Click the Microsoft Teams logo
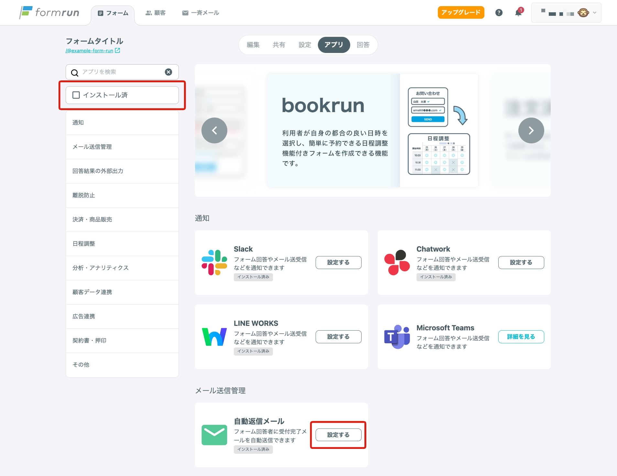Image resolution: width=617 pixels, height=476 pixels. tap(397, 337)
